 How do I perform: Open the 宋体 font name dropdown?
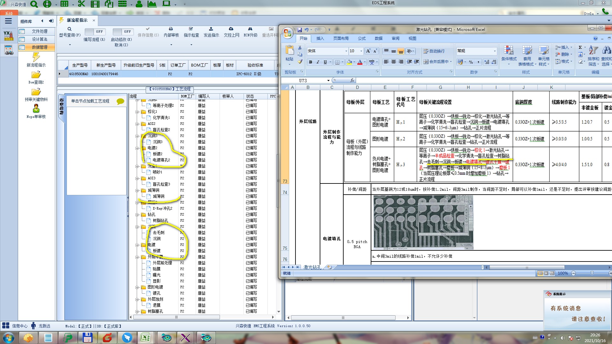click(346, 51)
